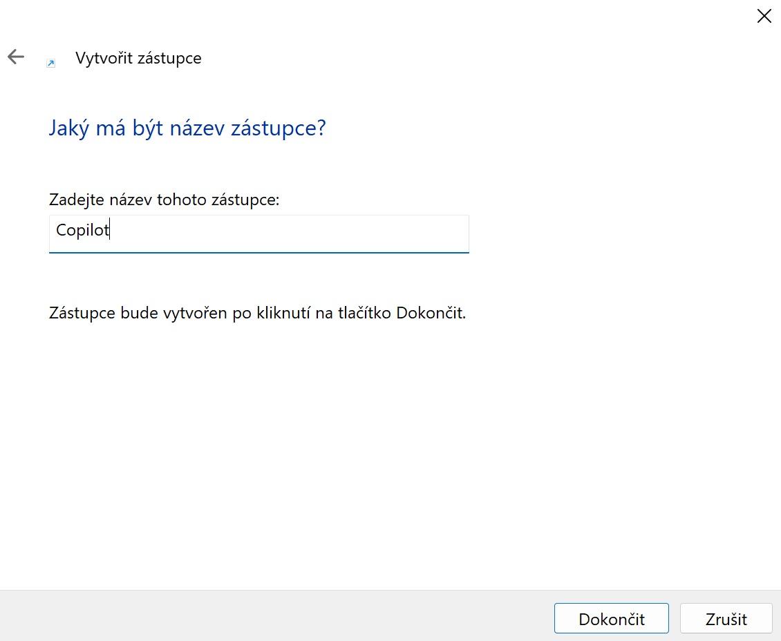Click the heading 'Jaký má být název zástupce?'
Screen dimensions: 781x641
[187, 128]
